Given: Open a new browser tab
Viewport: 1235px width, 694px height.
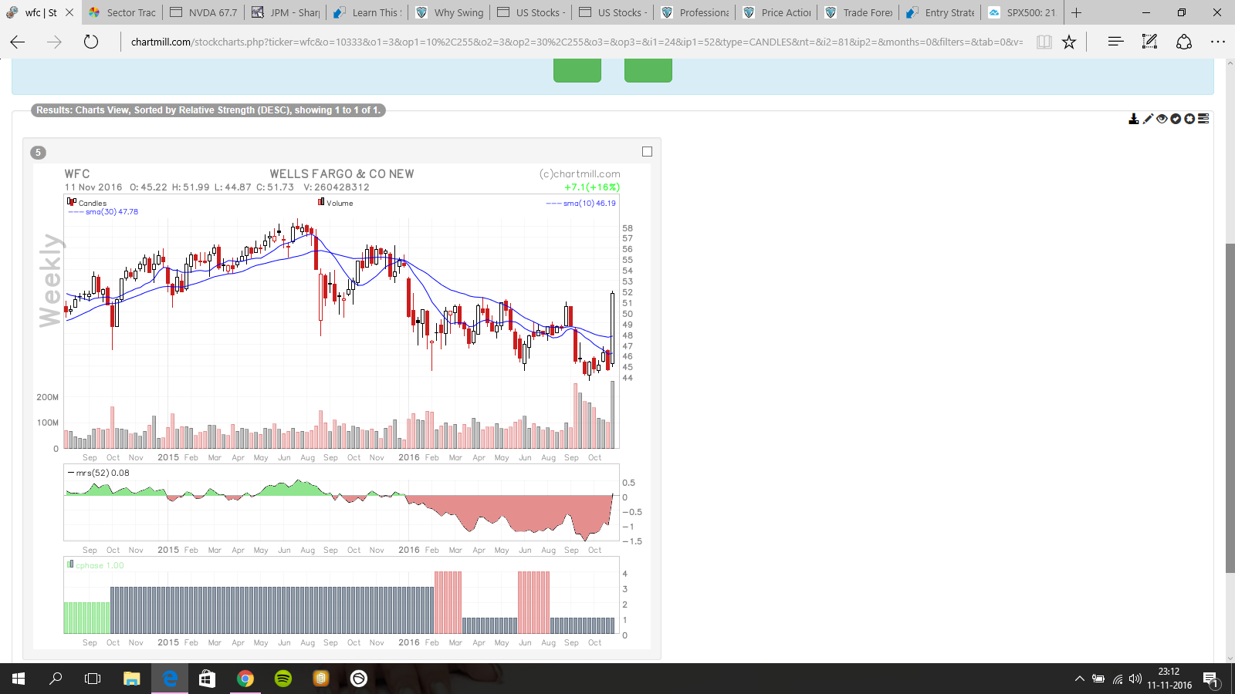Looking at the screenshot, I should 1076,12.
